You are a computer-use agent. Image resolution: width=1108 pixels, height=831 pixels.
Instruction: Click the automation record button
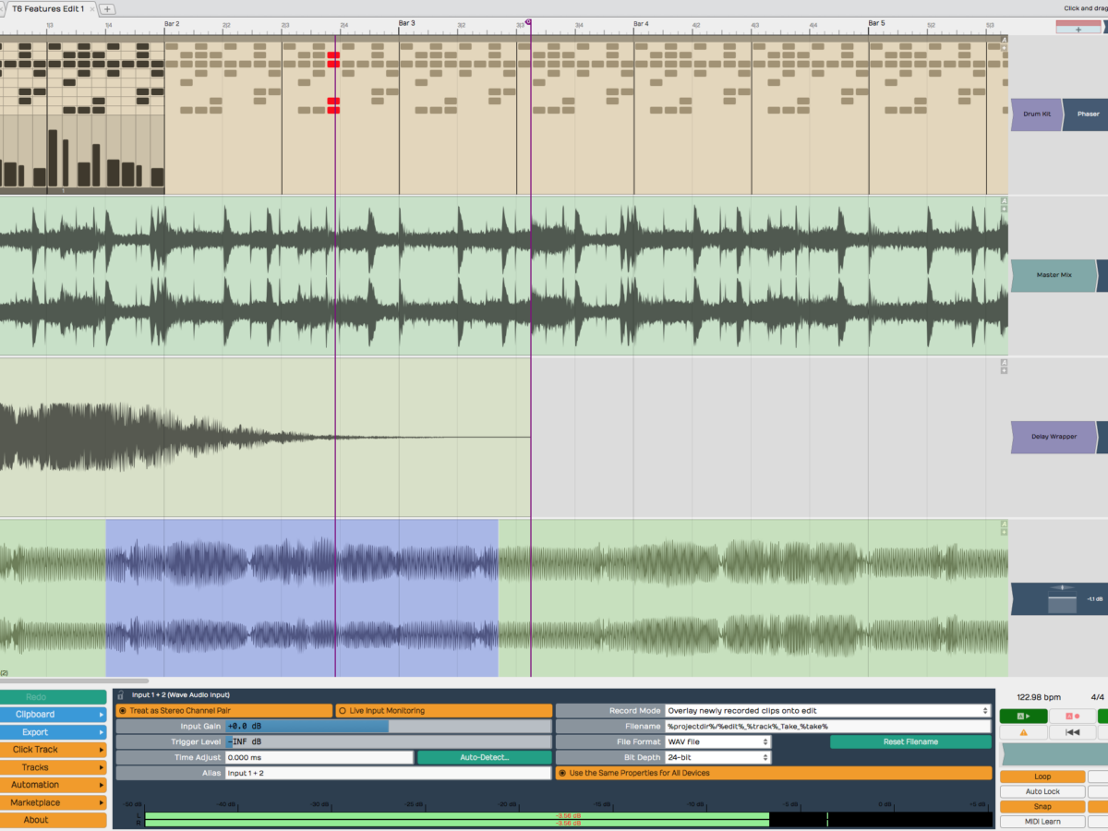point(1072,716)
